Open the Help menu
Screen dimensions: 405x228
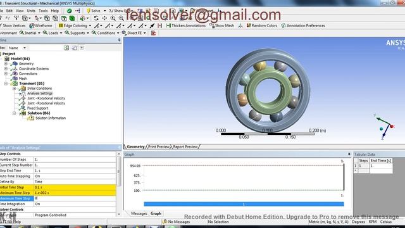tap(55, 11)
